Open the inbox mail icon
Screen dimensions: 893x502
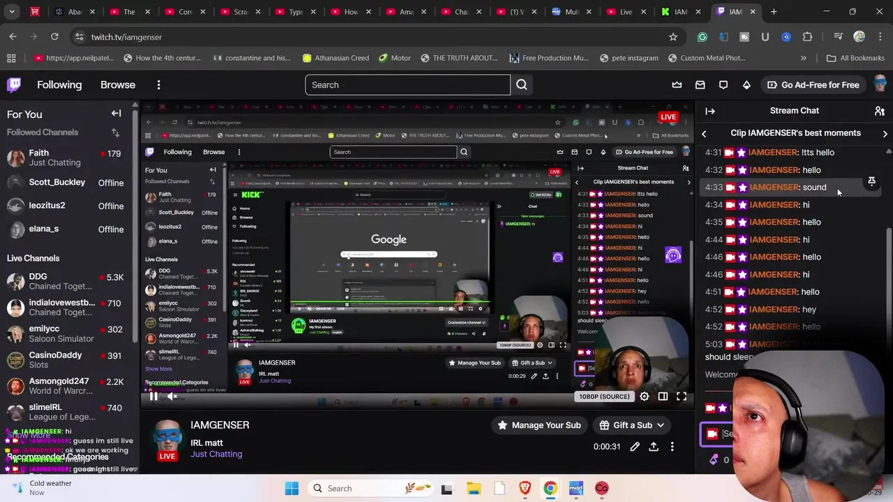(x=700, y=85)
